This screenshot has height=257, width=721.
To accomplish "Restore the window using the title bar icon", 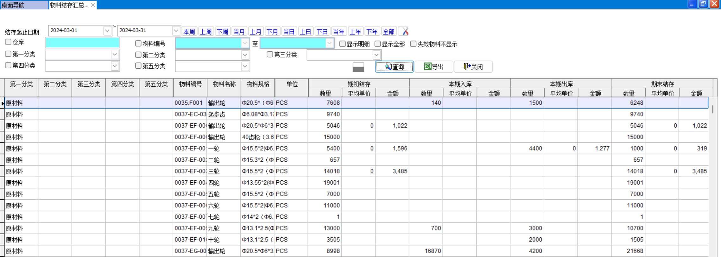I will 703,4.
